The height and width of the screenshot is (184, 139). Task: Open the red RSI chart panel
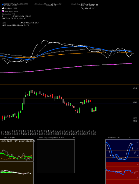point(122,173)
